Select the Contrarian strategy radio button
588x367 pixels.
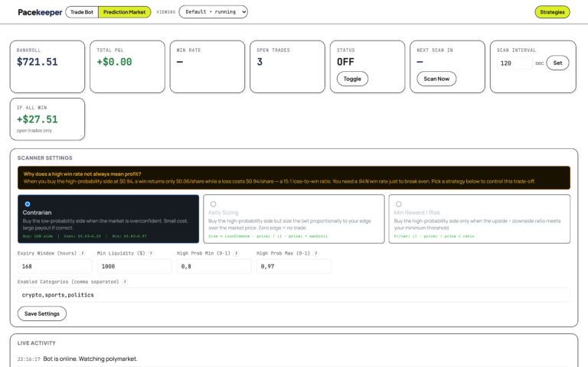click(28, 204)
